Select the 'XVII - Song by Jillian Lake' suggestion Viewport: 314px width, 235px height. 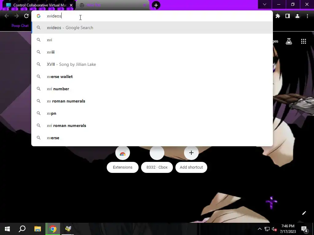pos(152,64)
